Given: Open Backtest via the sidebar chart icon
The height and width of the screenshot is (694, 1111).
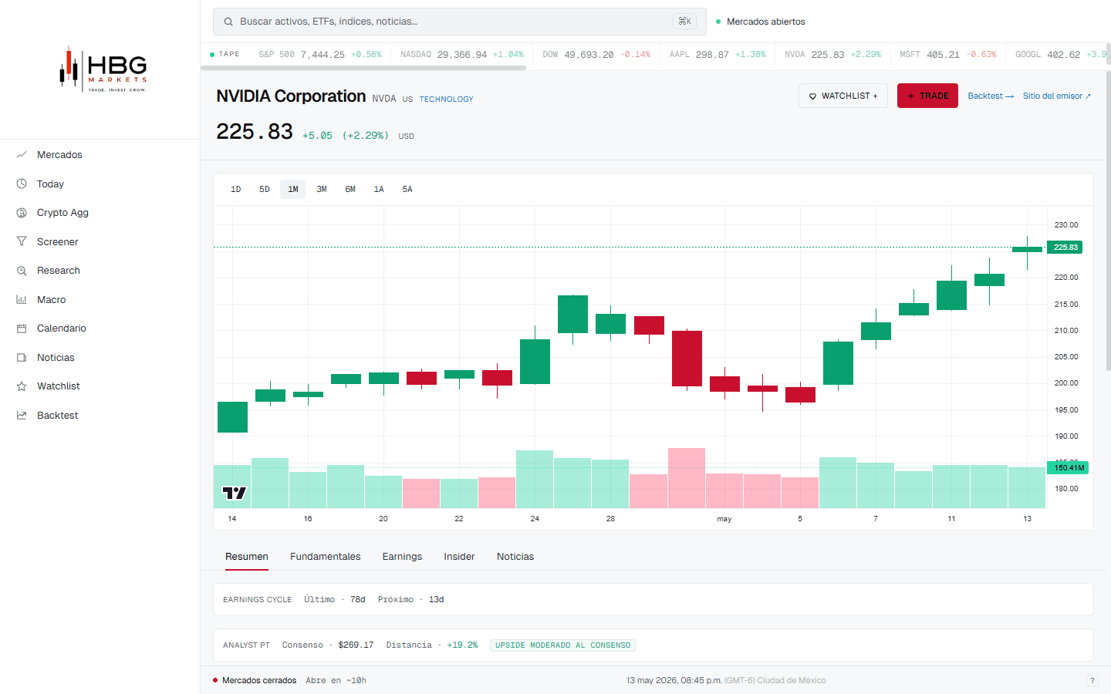Looking at the screenshot, I should 22,416.
